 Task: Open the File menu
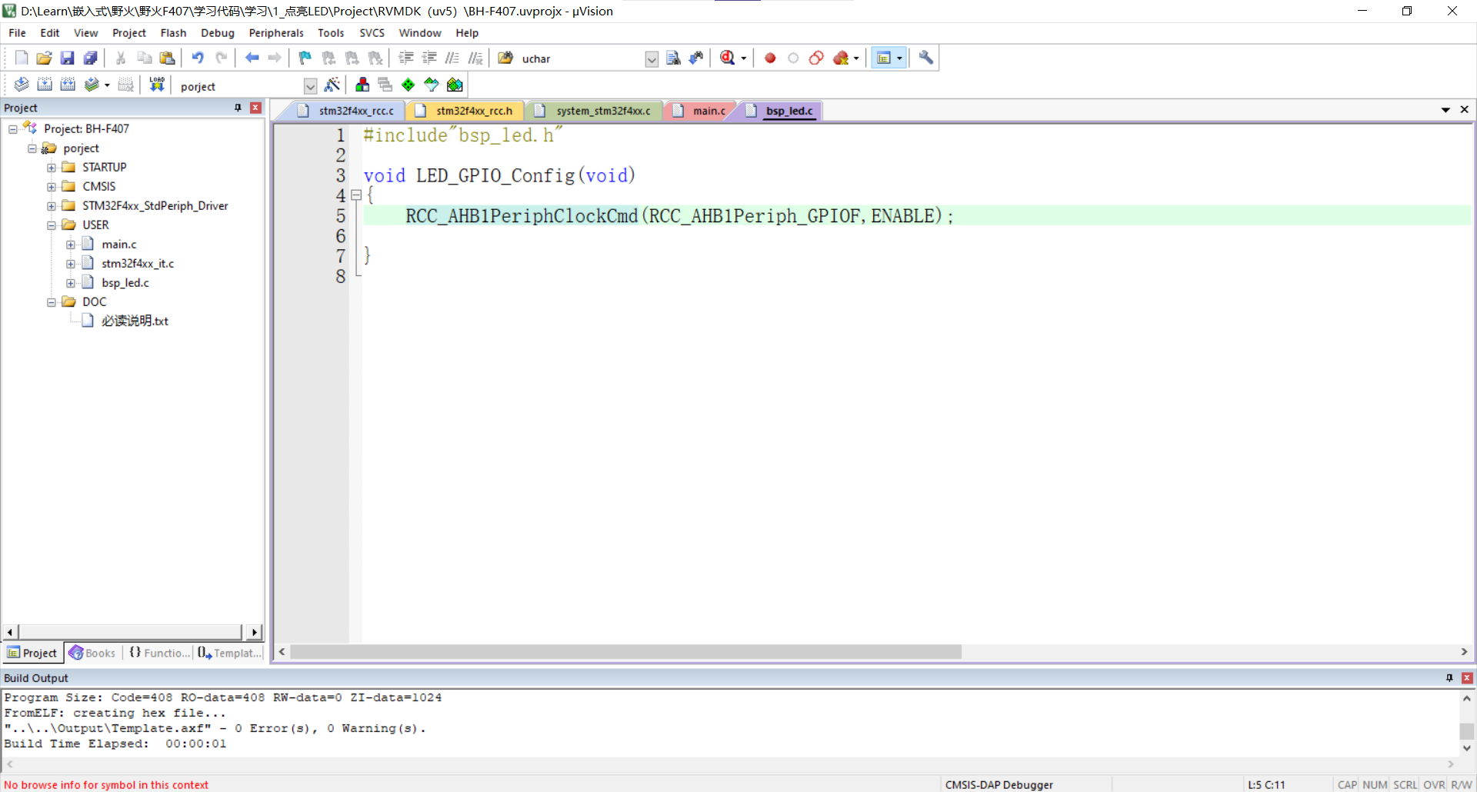(x=17, y=33)
